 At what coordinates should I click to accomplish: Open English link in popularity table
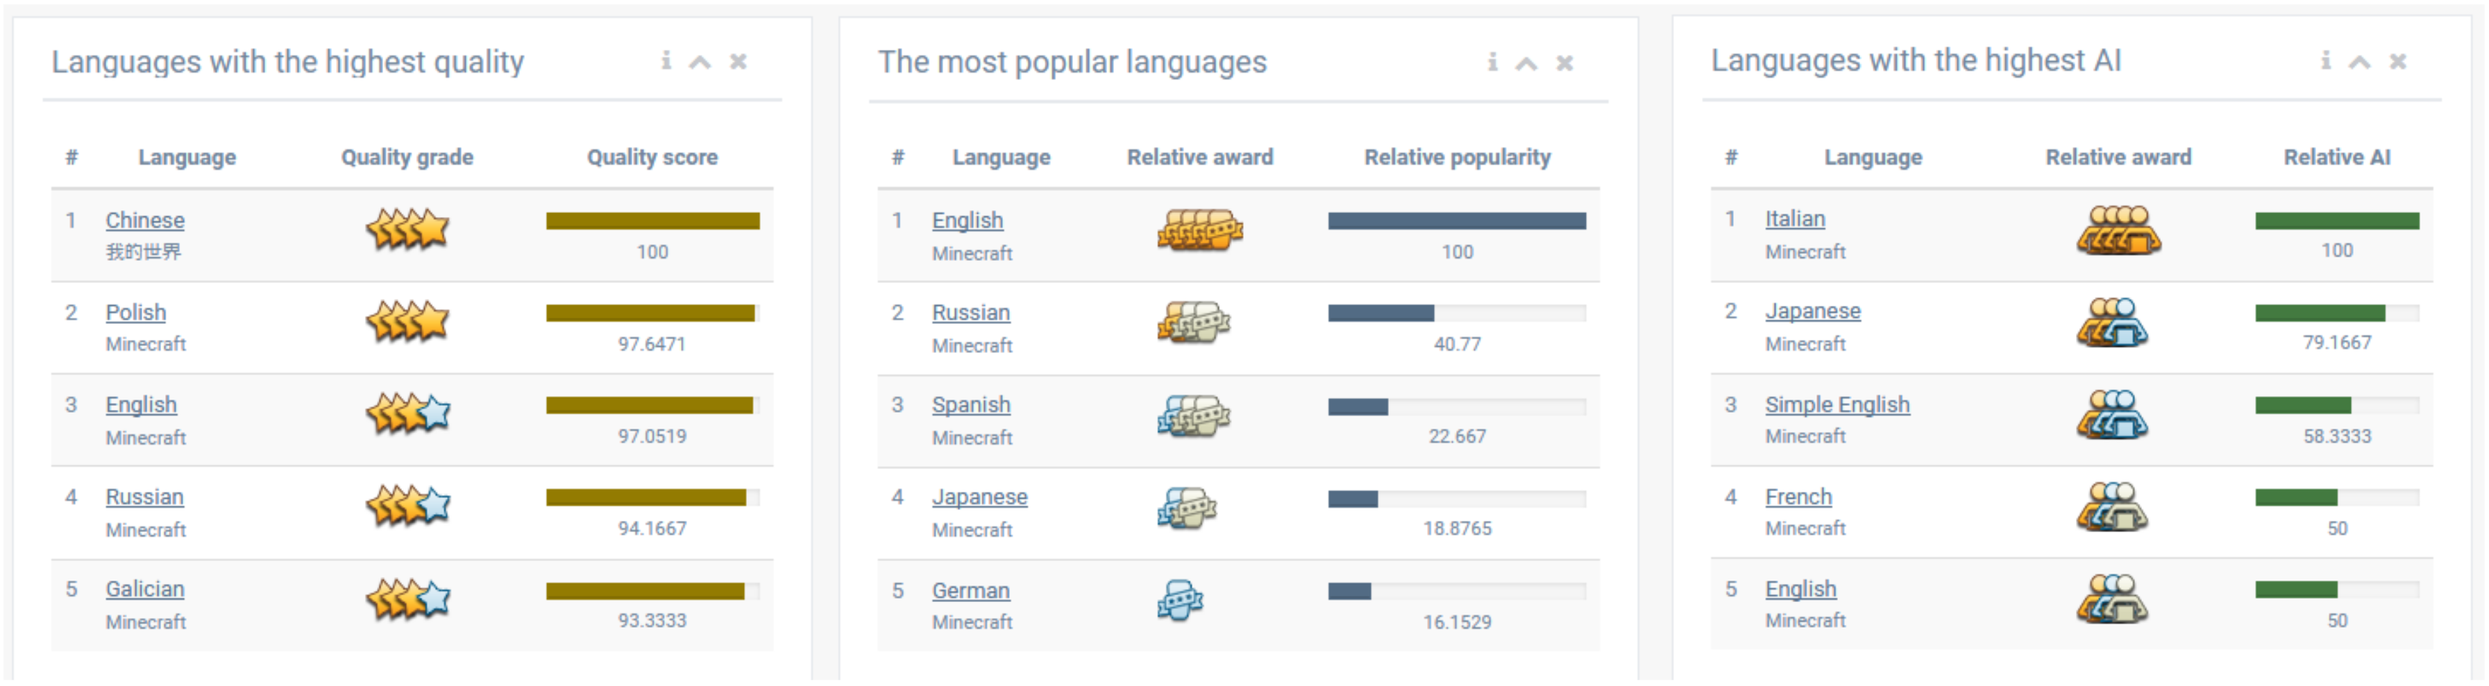[967, 221]
